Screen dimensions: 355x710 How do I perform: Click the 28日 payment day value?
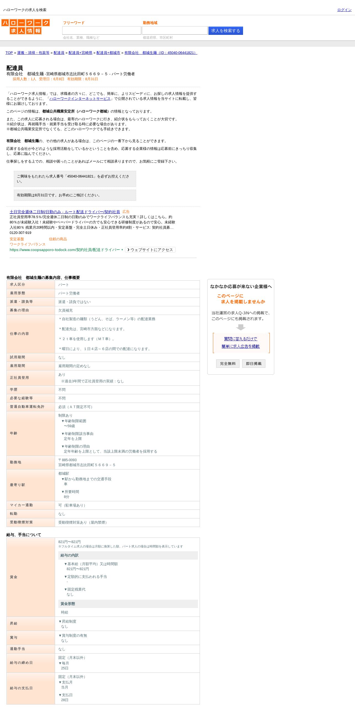click(65, 700)
